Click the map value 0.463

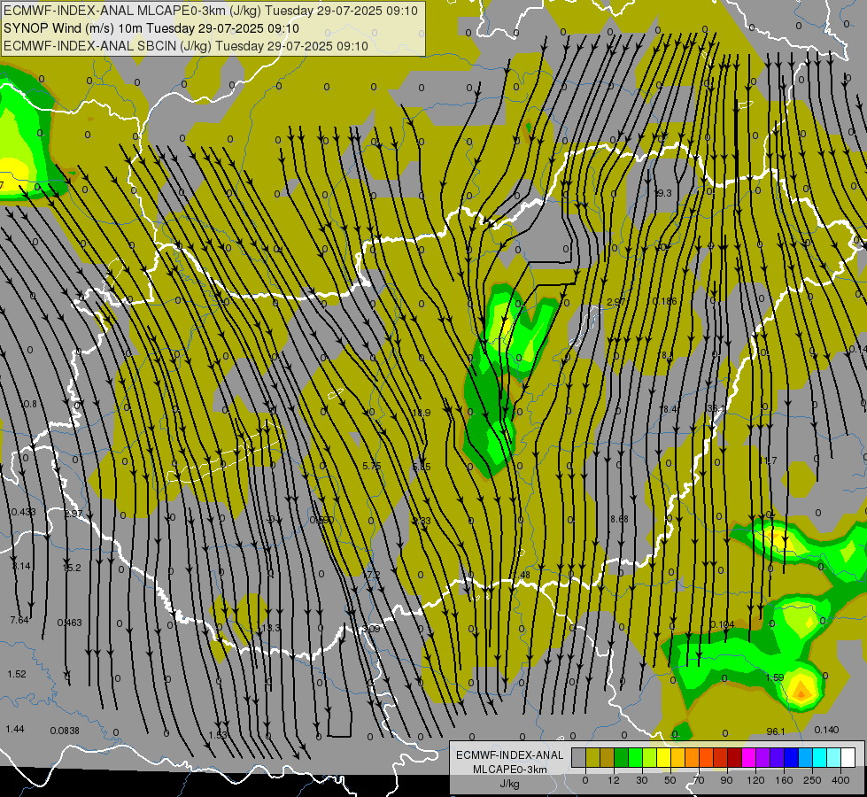(x=70, y=623)
